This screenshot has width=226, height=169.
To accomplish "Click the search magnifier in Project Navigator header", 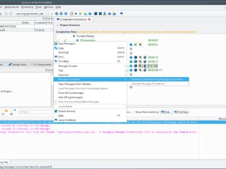I will coord(44,19).
